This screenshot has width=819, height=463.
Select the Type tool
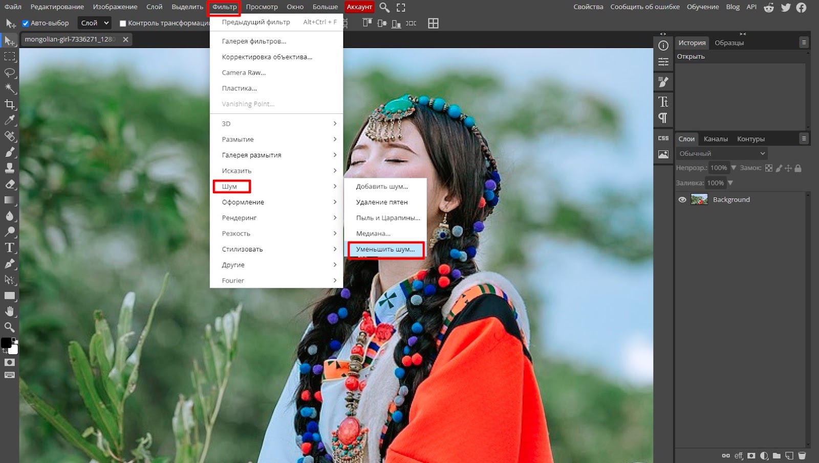coord(9,248)
